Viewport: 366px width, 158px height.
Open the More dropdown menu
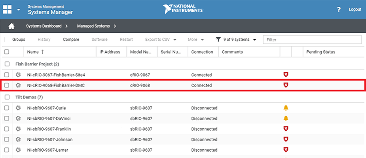196,39
